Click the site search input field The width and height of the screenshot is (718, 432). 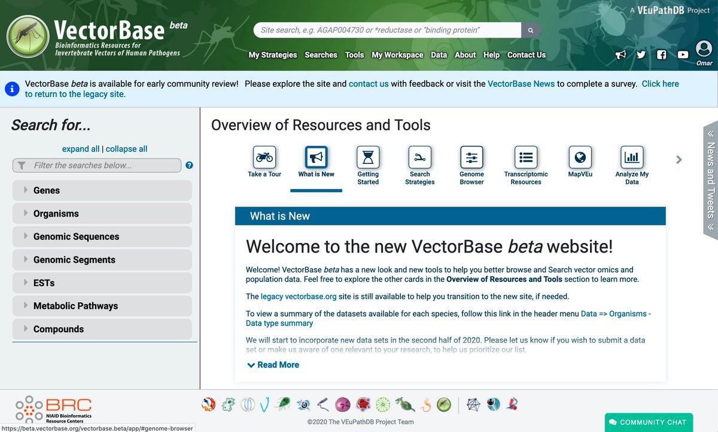pos(388,29)
